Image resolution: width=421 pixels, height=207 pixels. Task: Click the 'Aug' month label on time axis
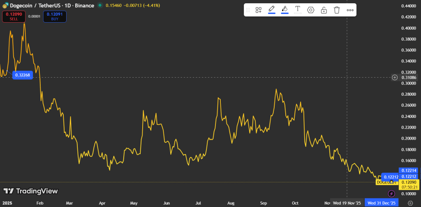click(x=231, y=203)
